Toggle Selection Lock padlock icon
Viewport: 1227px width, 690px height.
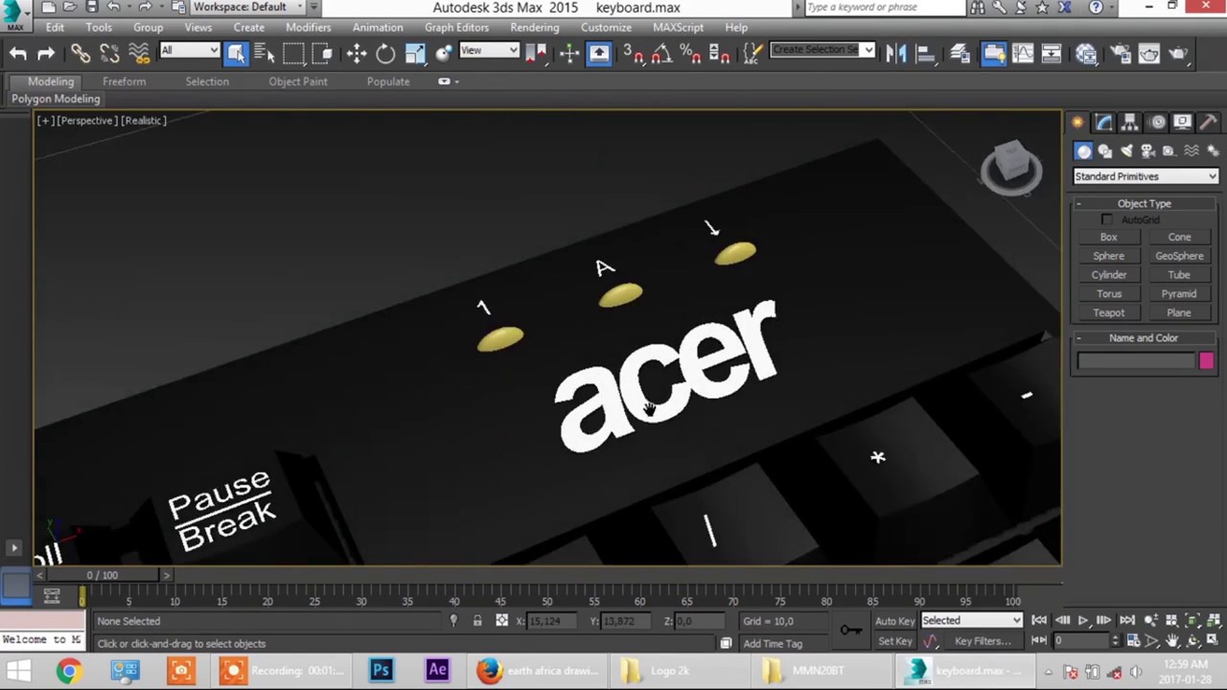tap(477, 621)
